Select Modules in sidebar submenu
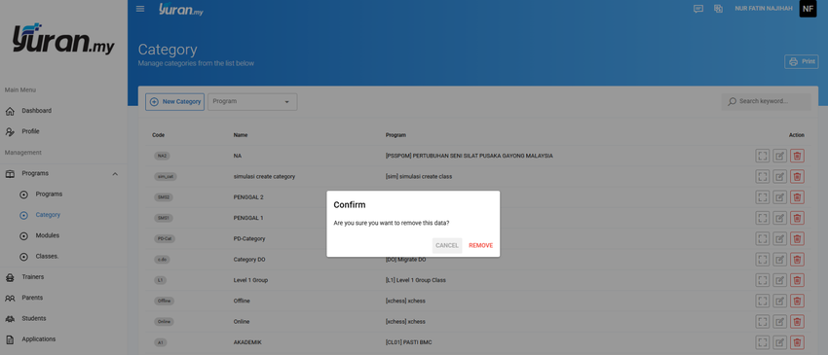This screenshot has width=828, height=355. (48, 235)
